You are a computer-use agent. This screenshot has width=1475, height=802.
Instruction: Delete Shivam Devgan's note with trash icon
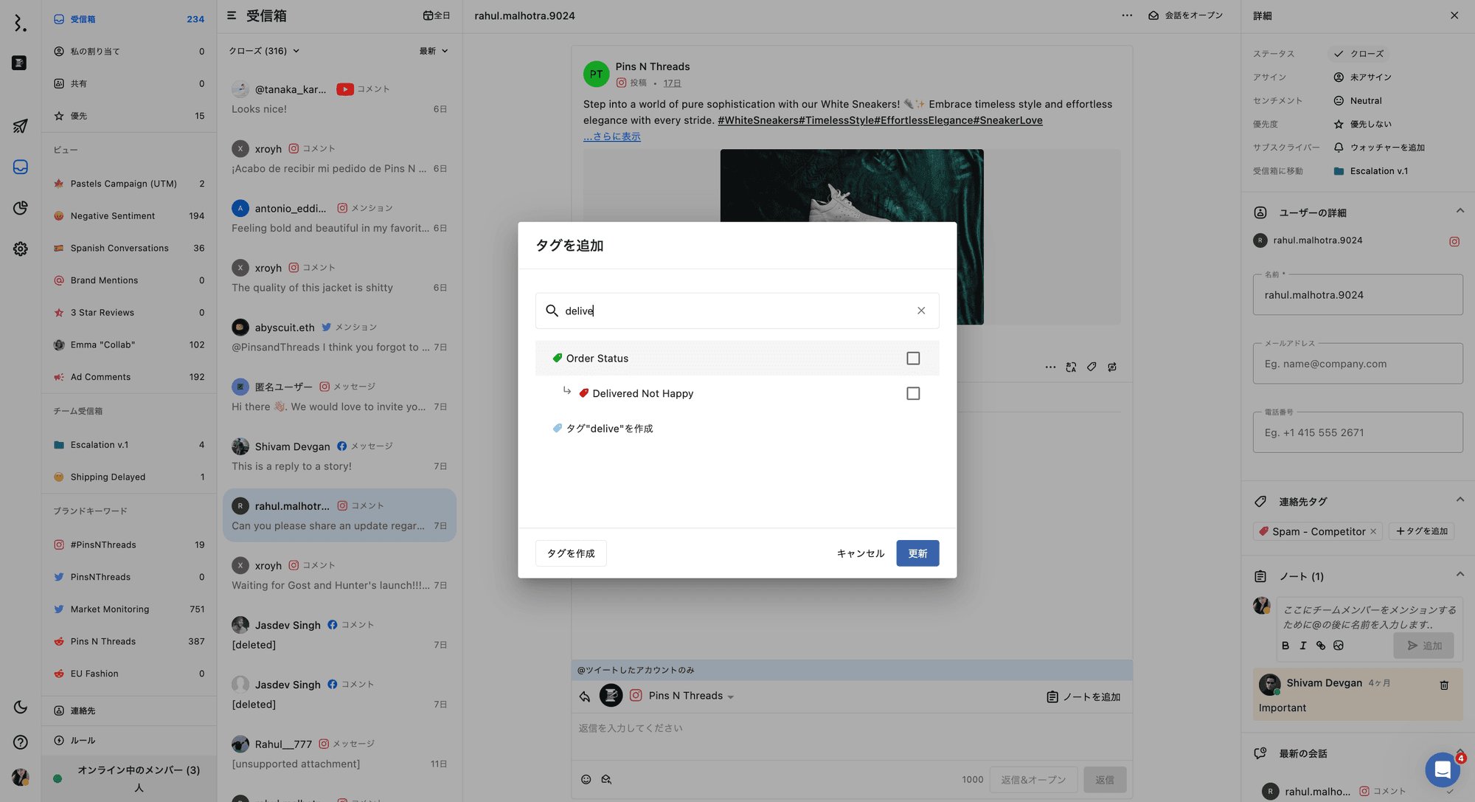[1444, 685]
